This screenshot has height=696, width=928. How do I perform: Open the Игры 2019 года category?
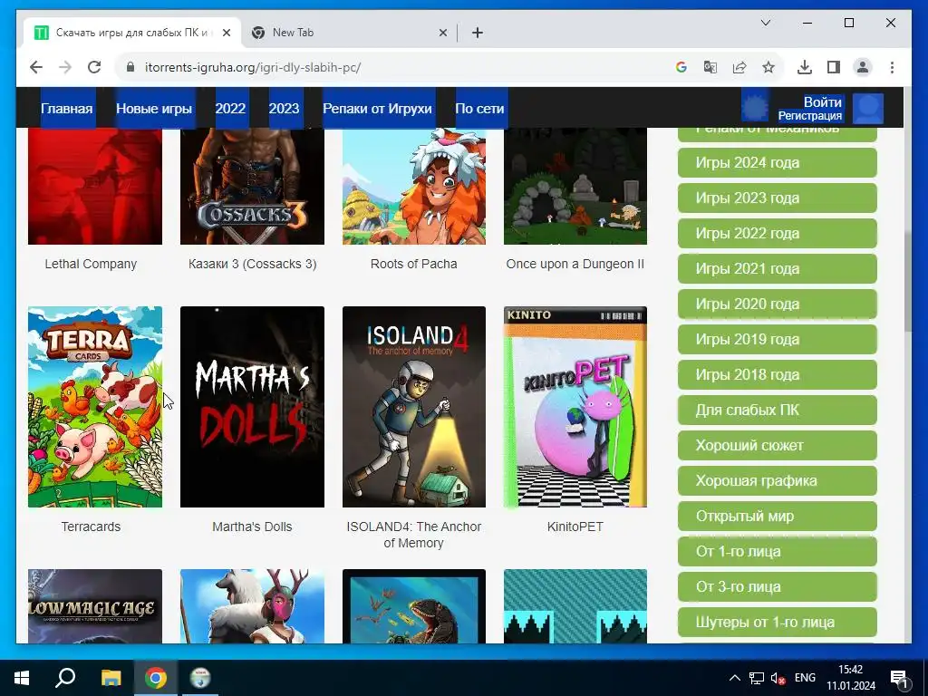(777, 340)
